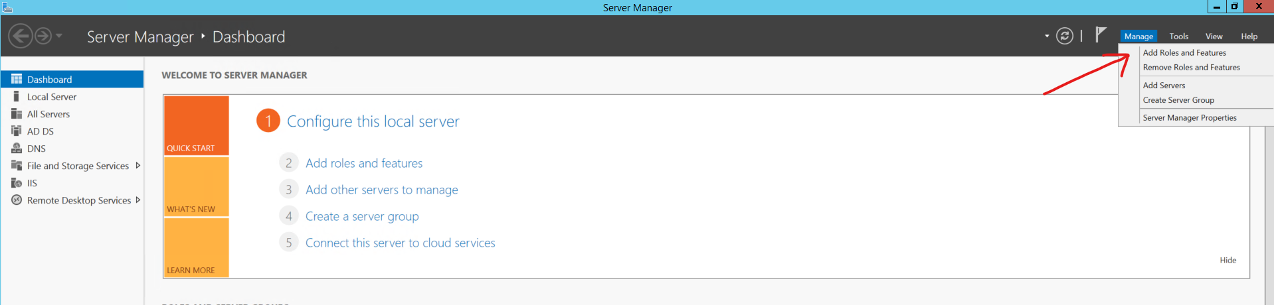1274x305 pixels.
Task: Select Server Manager Properties
Action: pyautogui.click(x=1189, y=118)
